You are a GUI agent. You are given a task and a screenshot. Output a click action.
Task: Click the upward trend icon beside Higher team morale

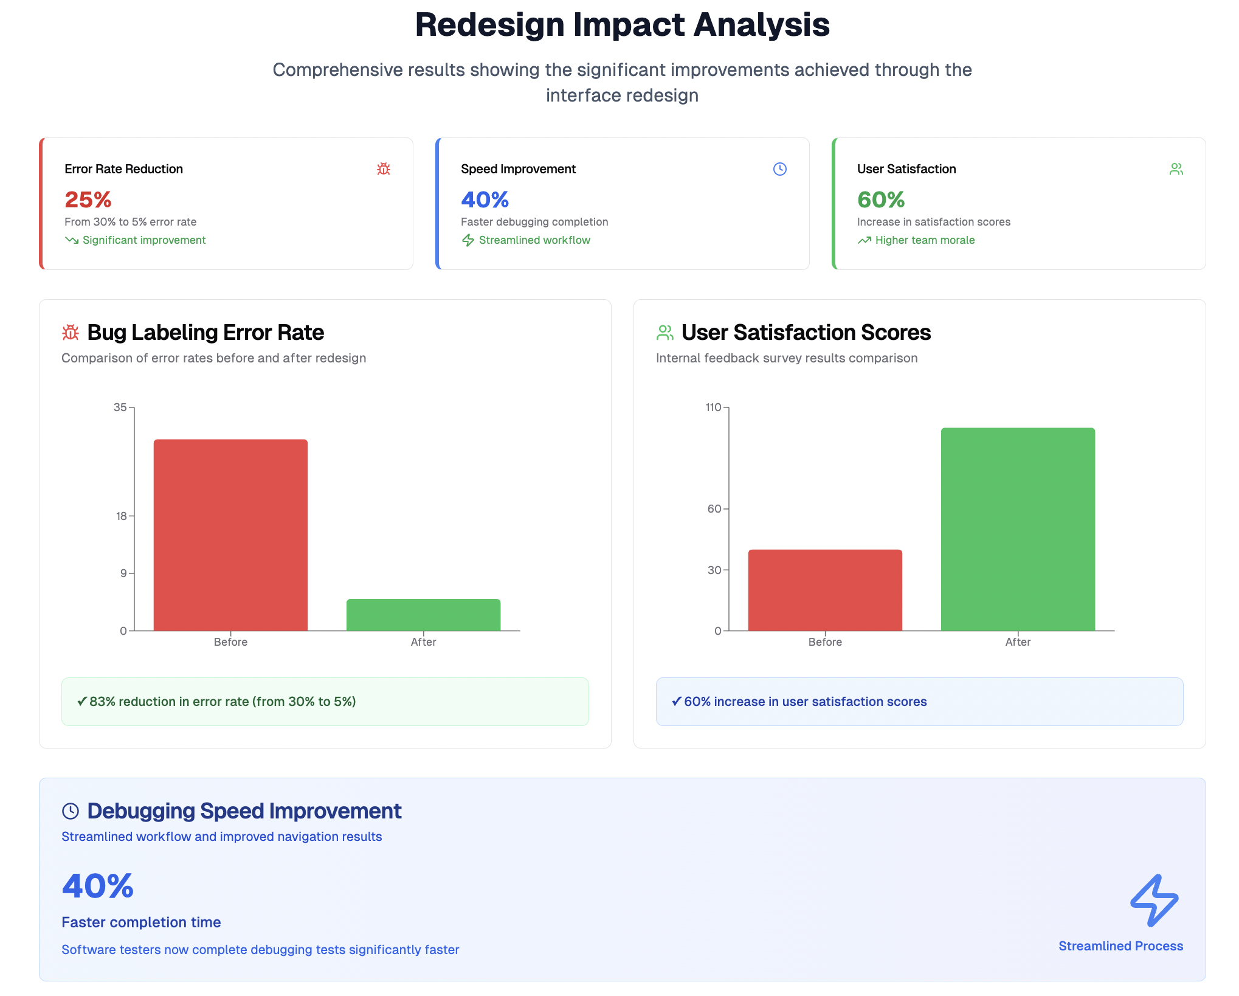click(x=864, y=240)
